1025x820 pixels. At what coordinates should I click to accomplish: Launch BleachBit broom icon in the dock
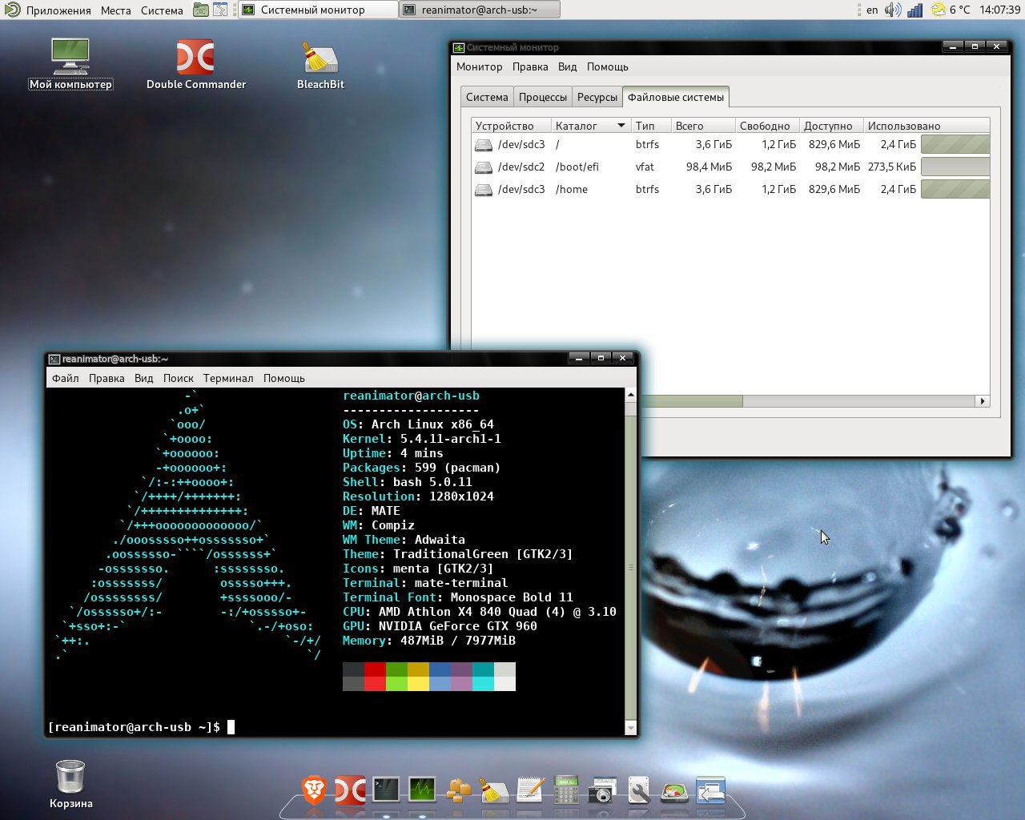tap(494, 790)
